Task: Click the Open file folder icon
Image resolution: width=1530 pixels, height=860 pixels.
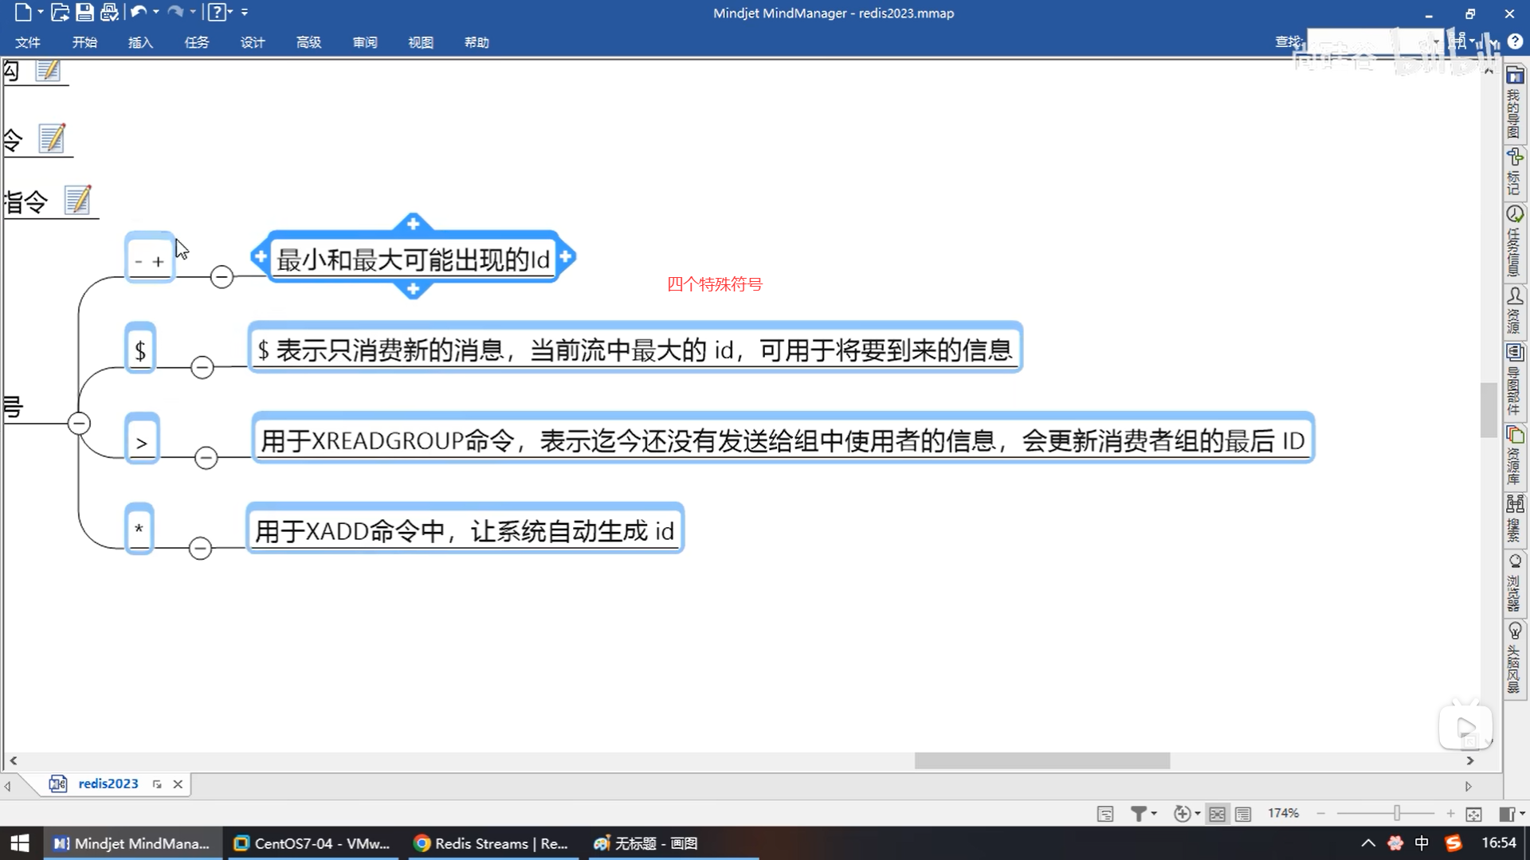Action: point(60,12)
